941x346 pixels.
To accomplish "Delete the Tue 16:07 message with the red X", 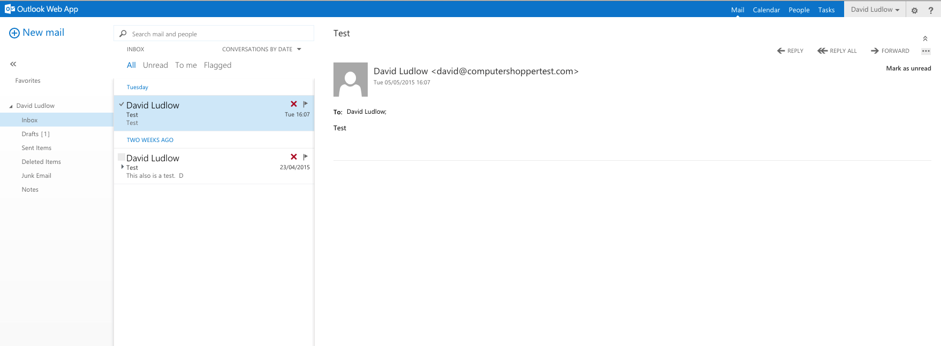I will coord(294,104).
